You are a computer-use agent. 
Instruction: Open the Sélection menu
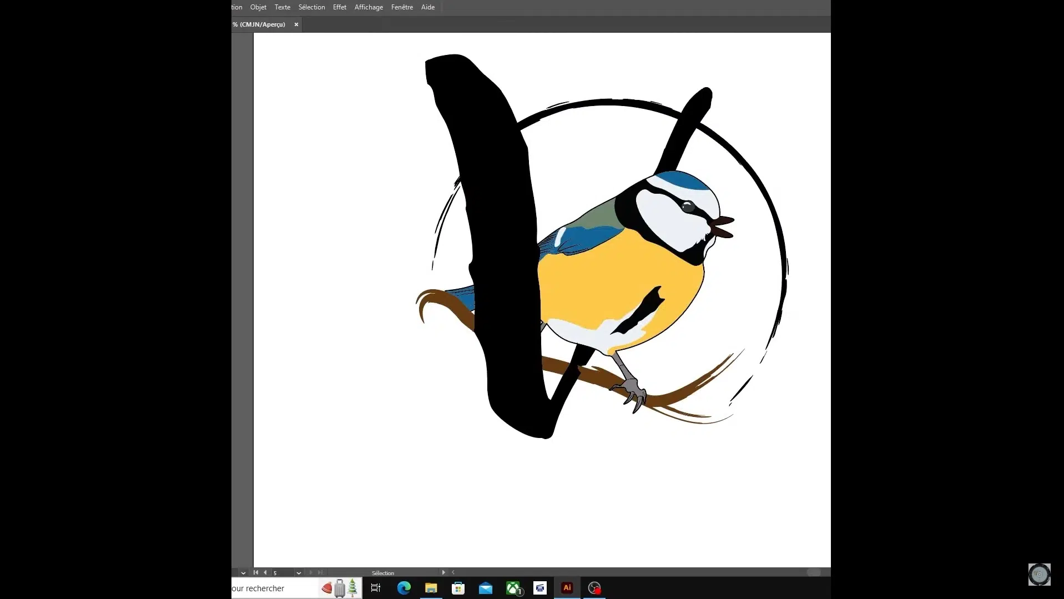coord(311,7)
